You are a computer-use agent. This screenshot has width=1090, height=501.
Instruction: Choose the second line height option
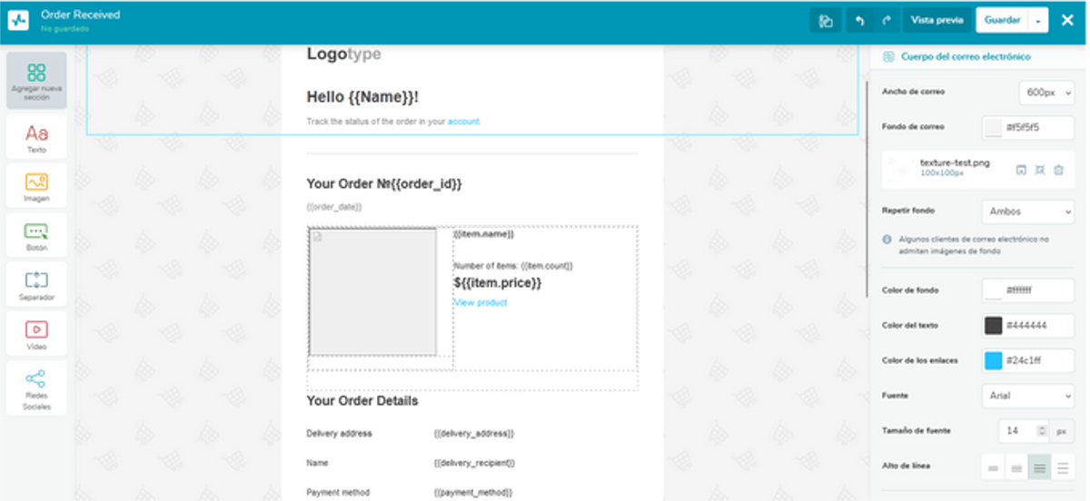coord(1016,467)
